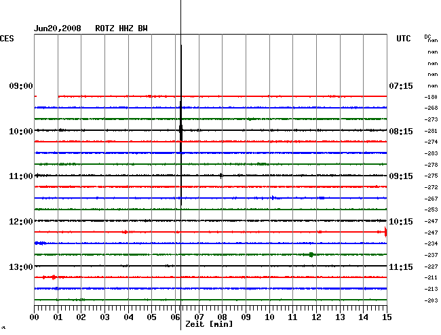Select DC offset value -274

[x=431, y=142]
